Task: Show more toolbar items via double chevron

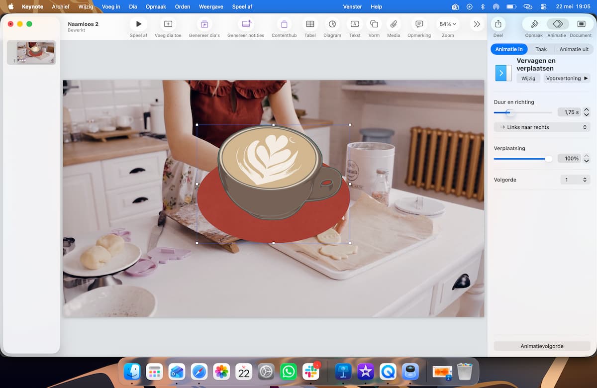Action: pos(477,24)
